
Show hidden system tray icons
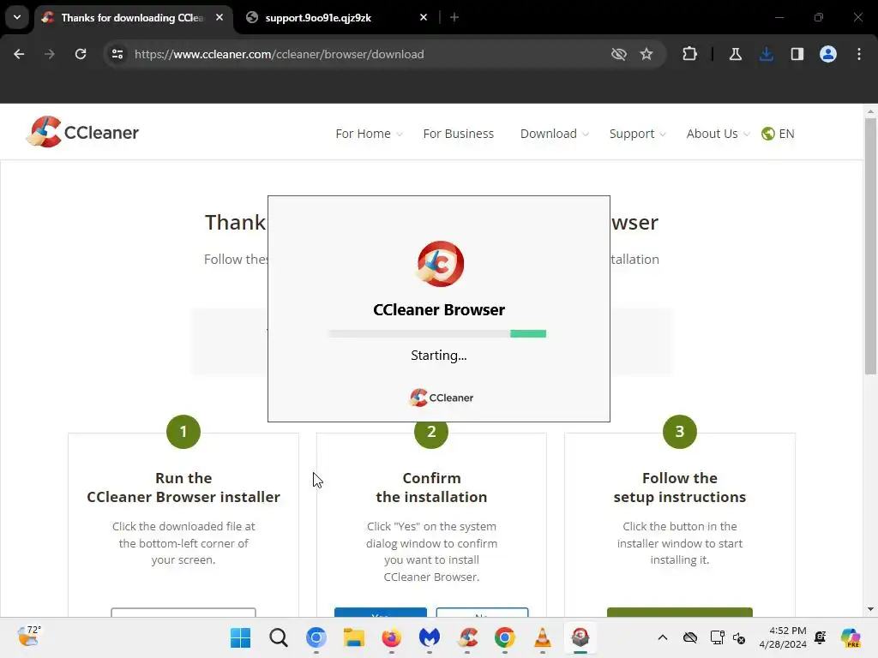(x=663, y=637)
